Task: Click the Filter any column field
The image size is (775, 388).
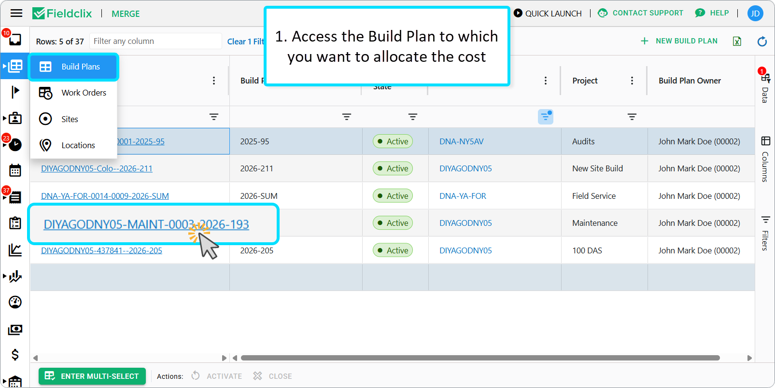Action: (155, 42)
